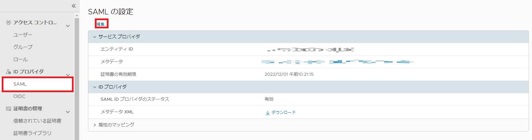
Task: Open the OIDC settings page
Action: tap(20, 97)
